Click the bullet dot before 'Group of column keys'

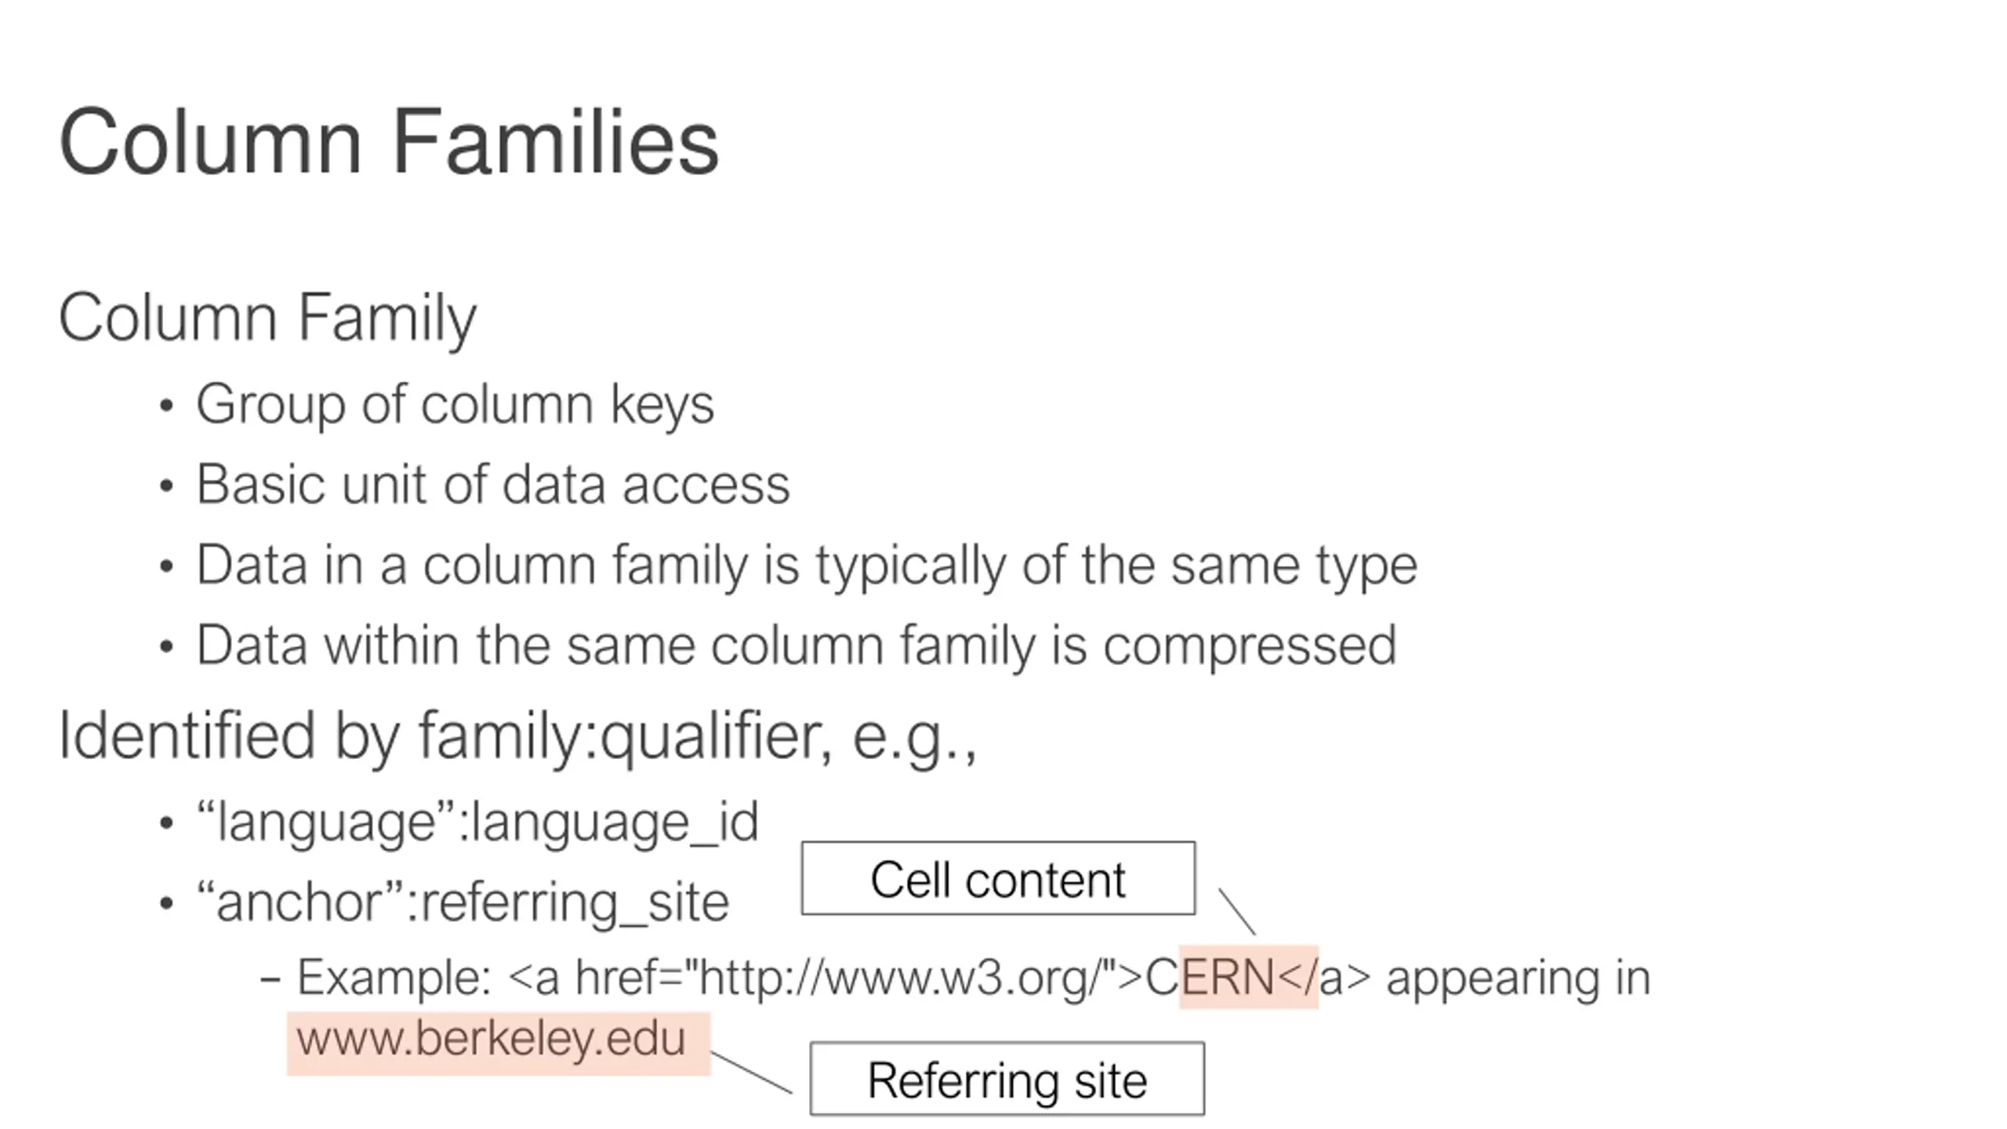[165, 406]
